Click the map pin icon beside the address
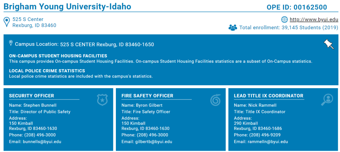This screenshot has width=340, height=152. pyautogui.click(x=7, y=22)
